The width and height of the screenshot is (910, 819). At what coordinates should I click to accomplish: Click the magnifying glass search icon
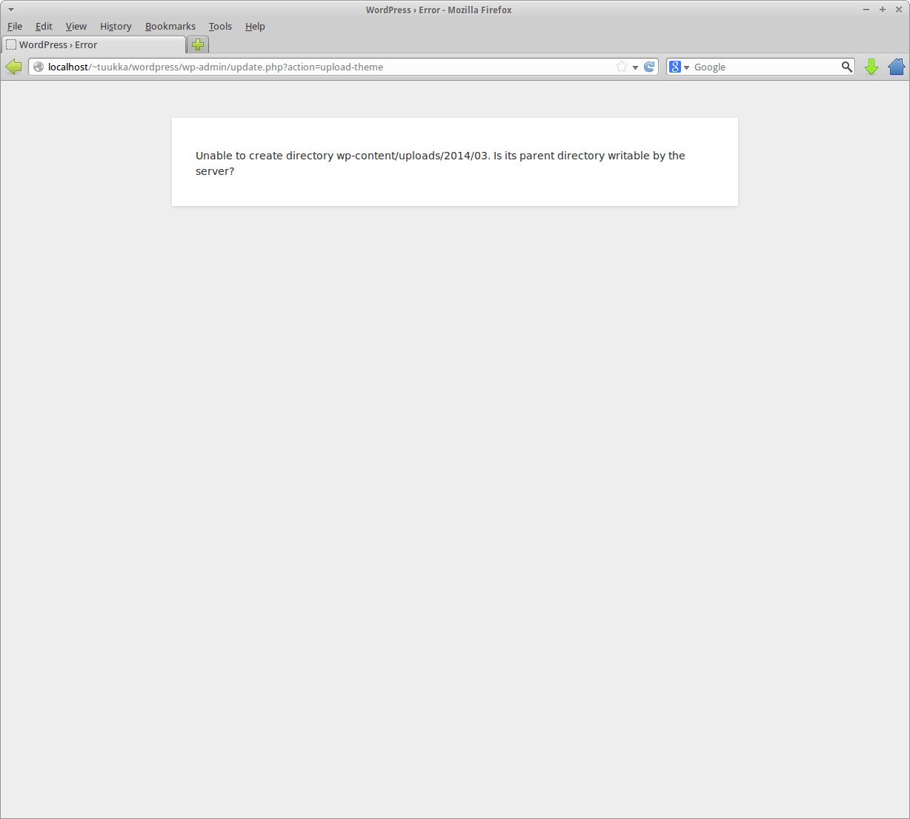tap(847, 67)
